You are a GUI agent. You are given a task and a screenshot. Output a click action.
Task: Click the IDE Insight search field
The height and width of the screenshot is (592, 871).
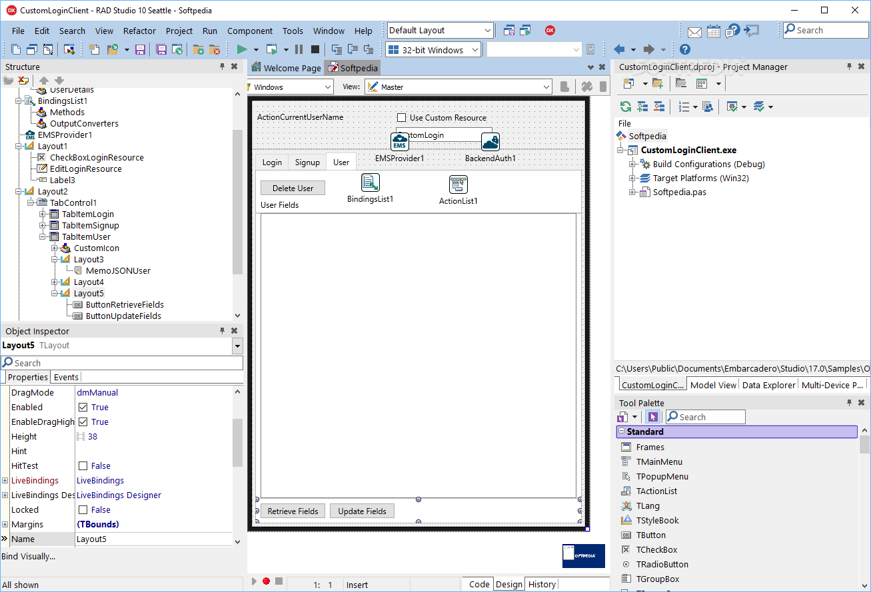825,30
